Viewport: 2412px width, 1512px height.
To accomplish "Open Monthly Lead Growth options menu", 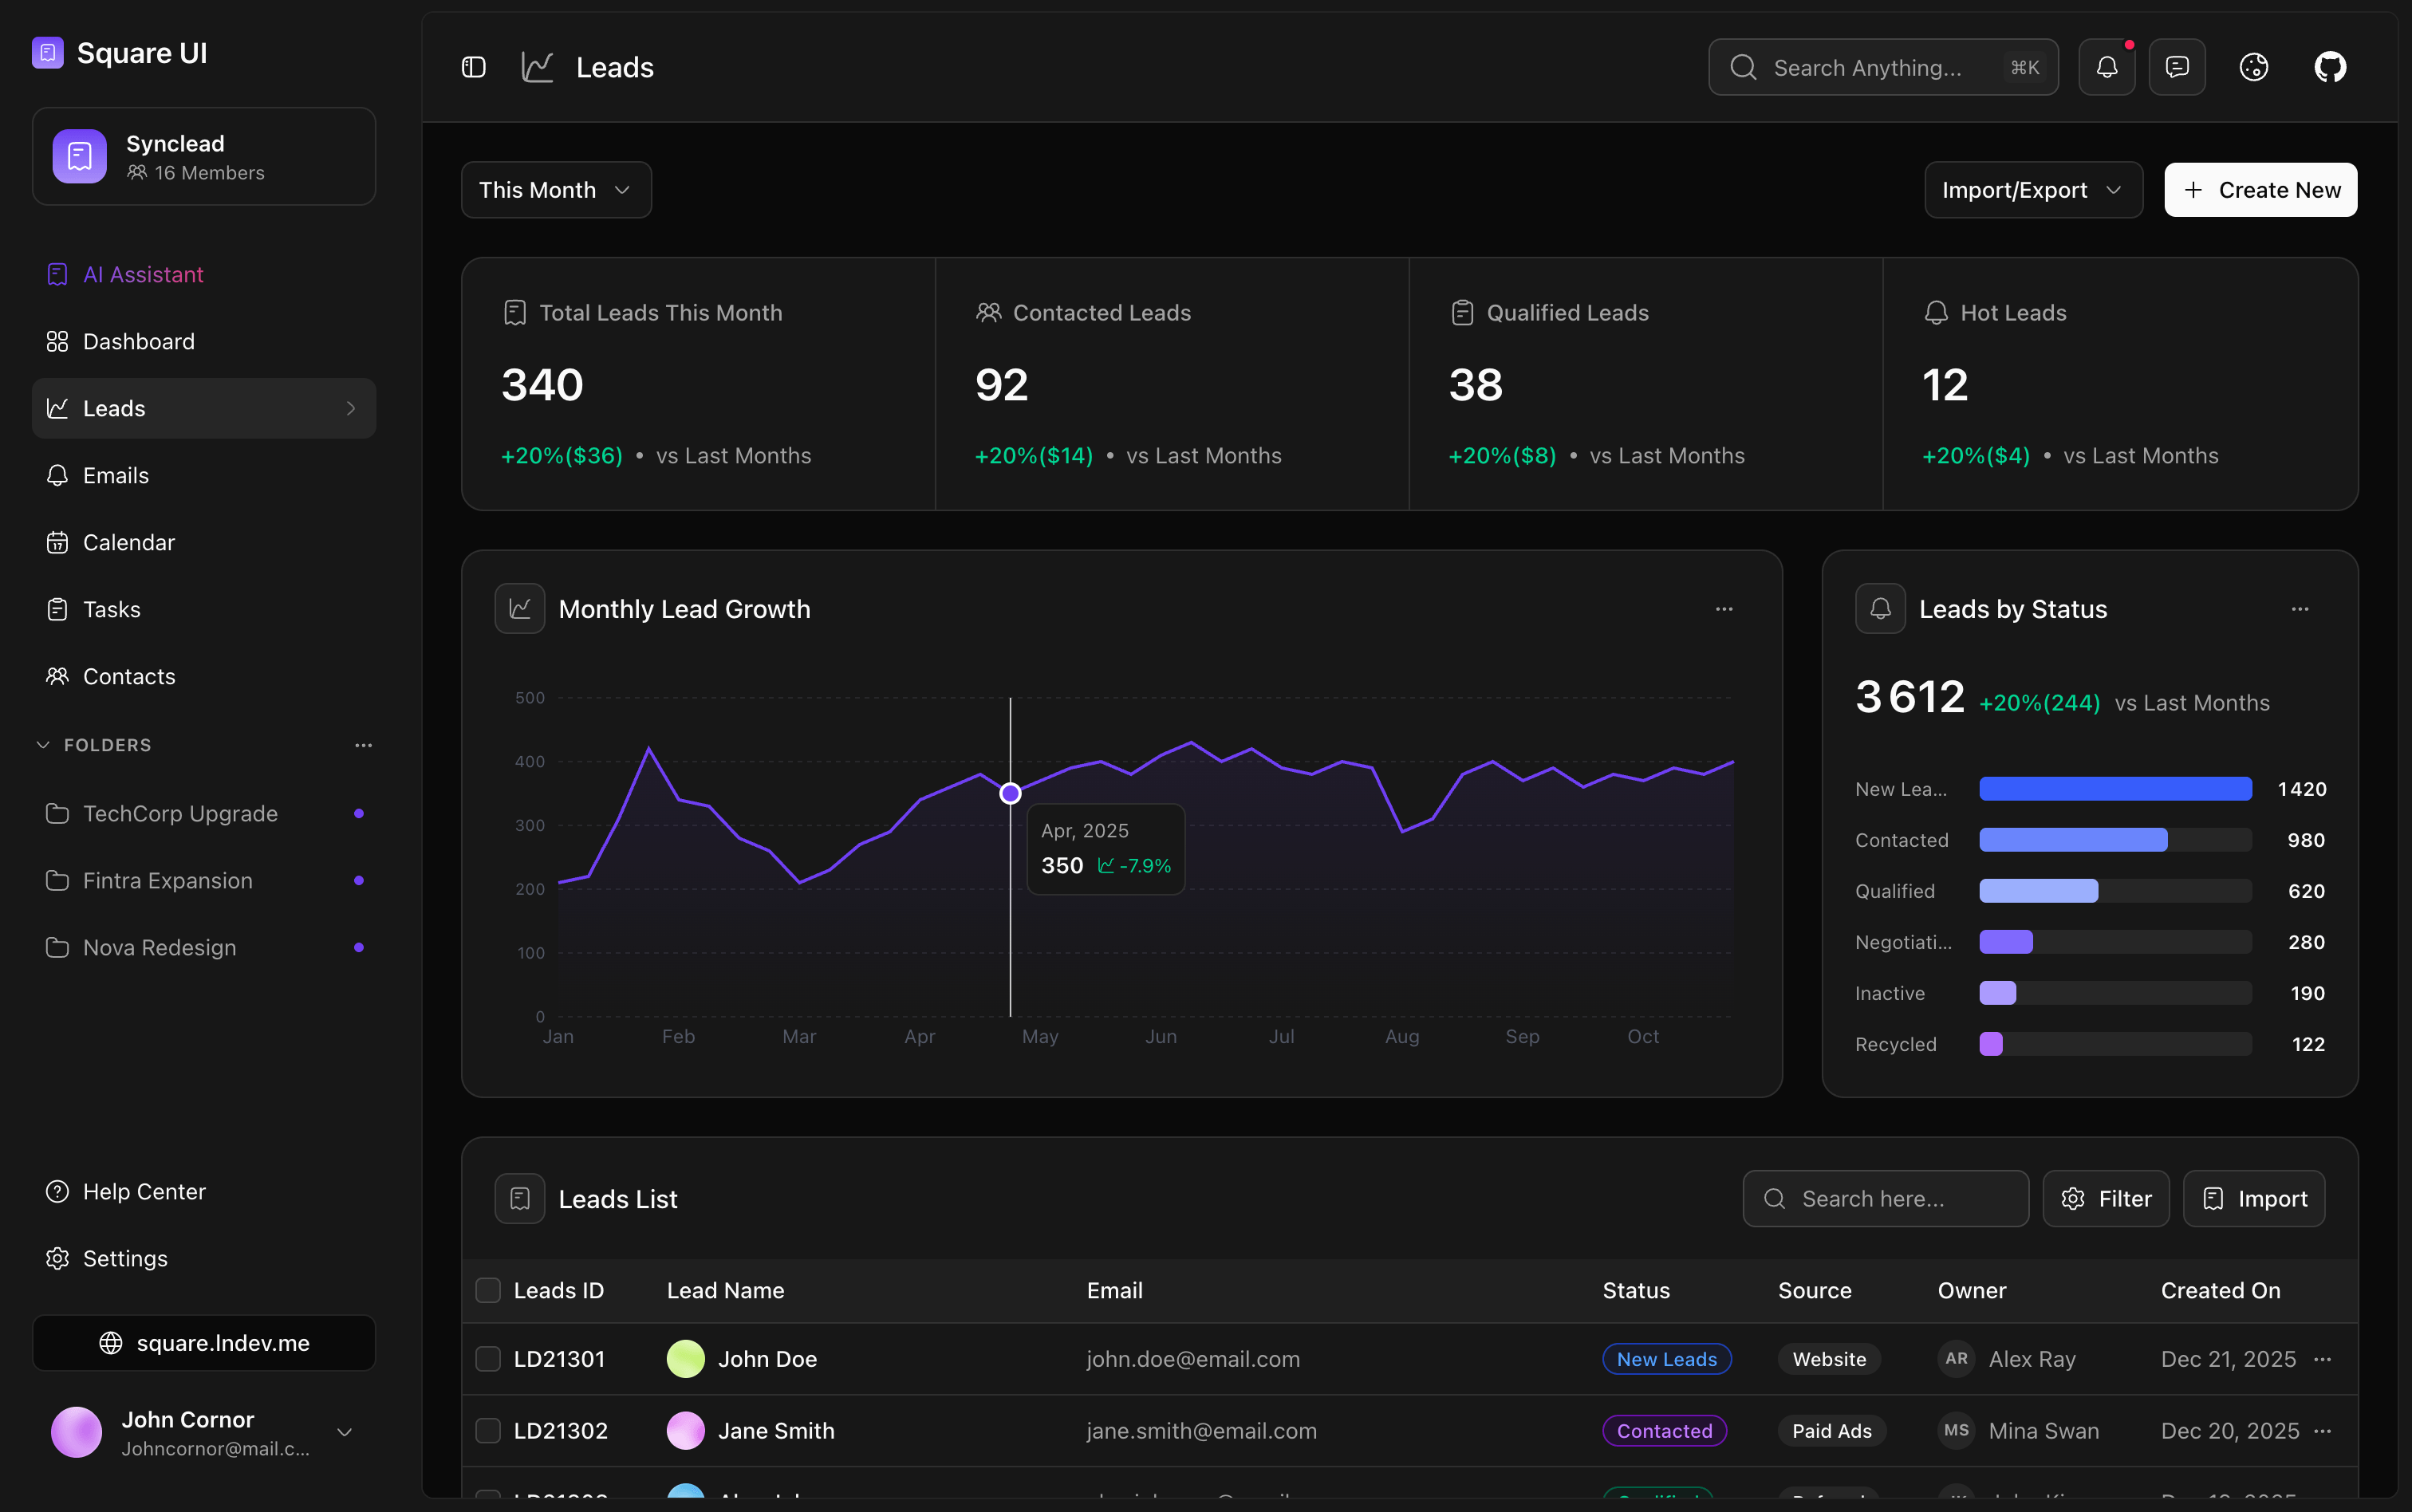I will (1724, 609).
